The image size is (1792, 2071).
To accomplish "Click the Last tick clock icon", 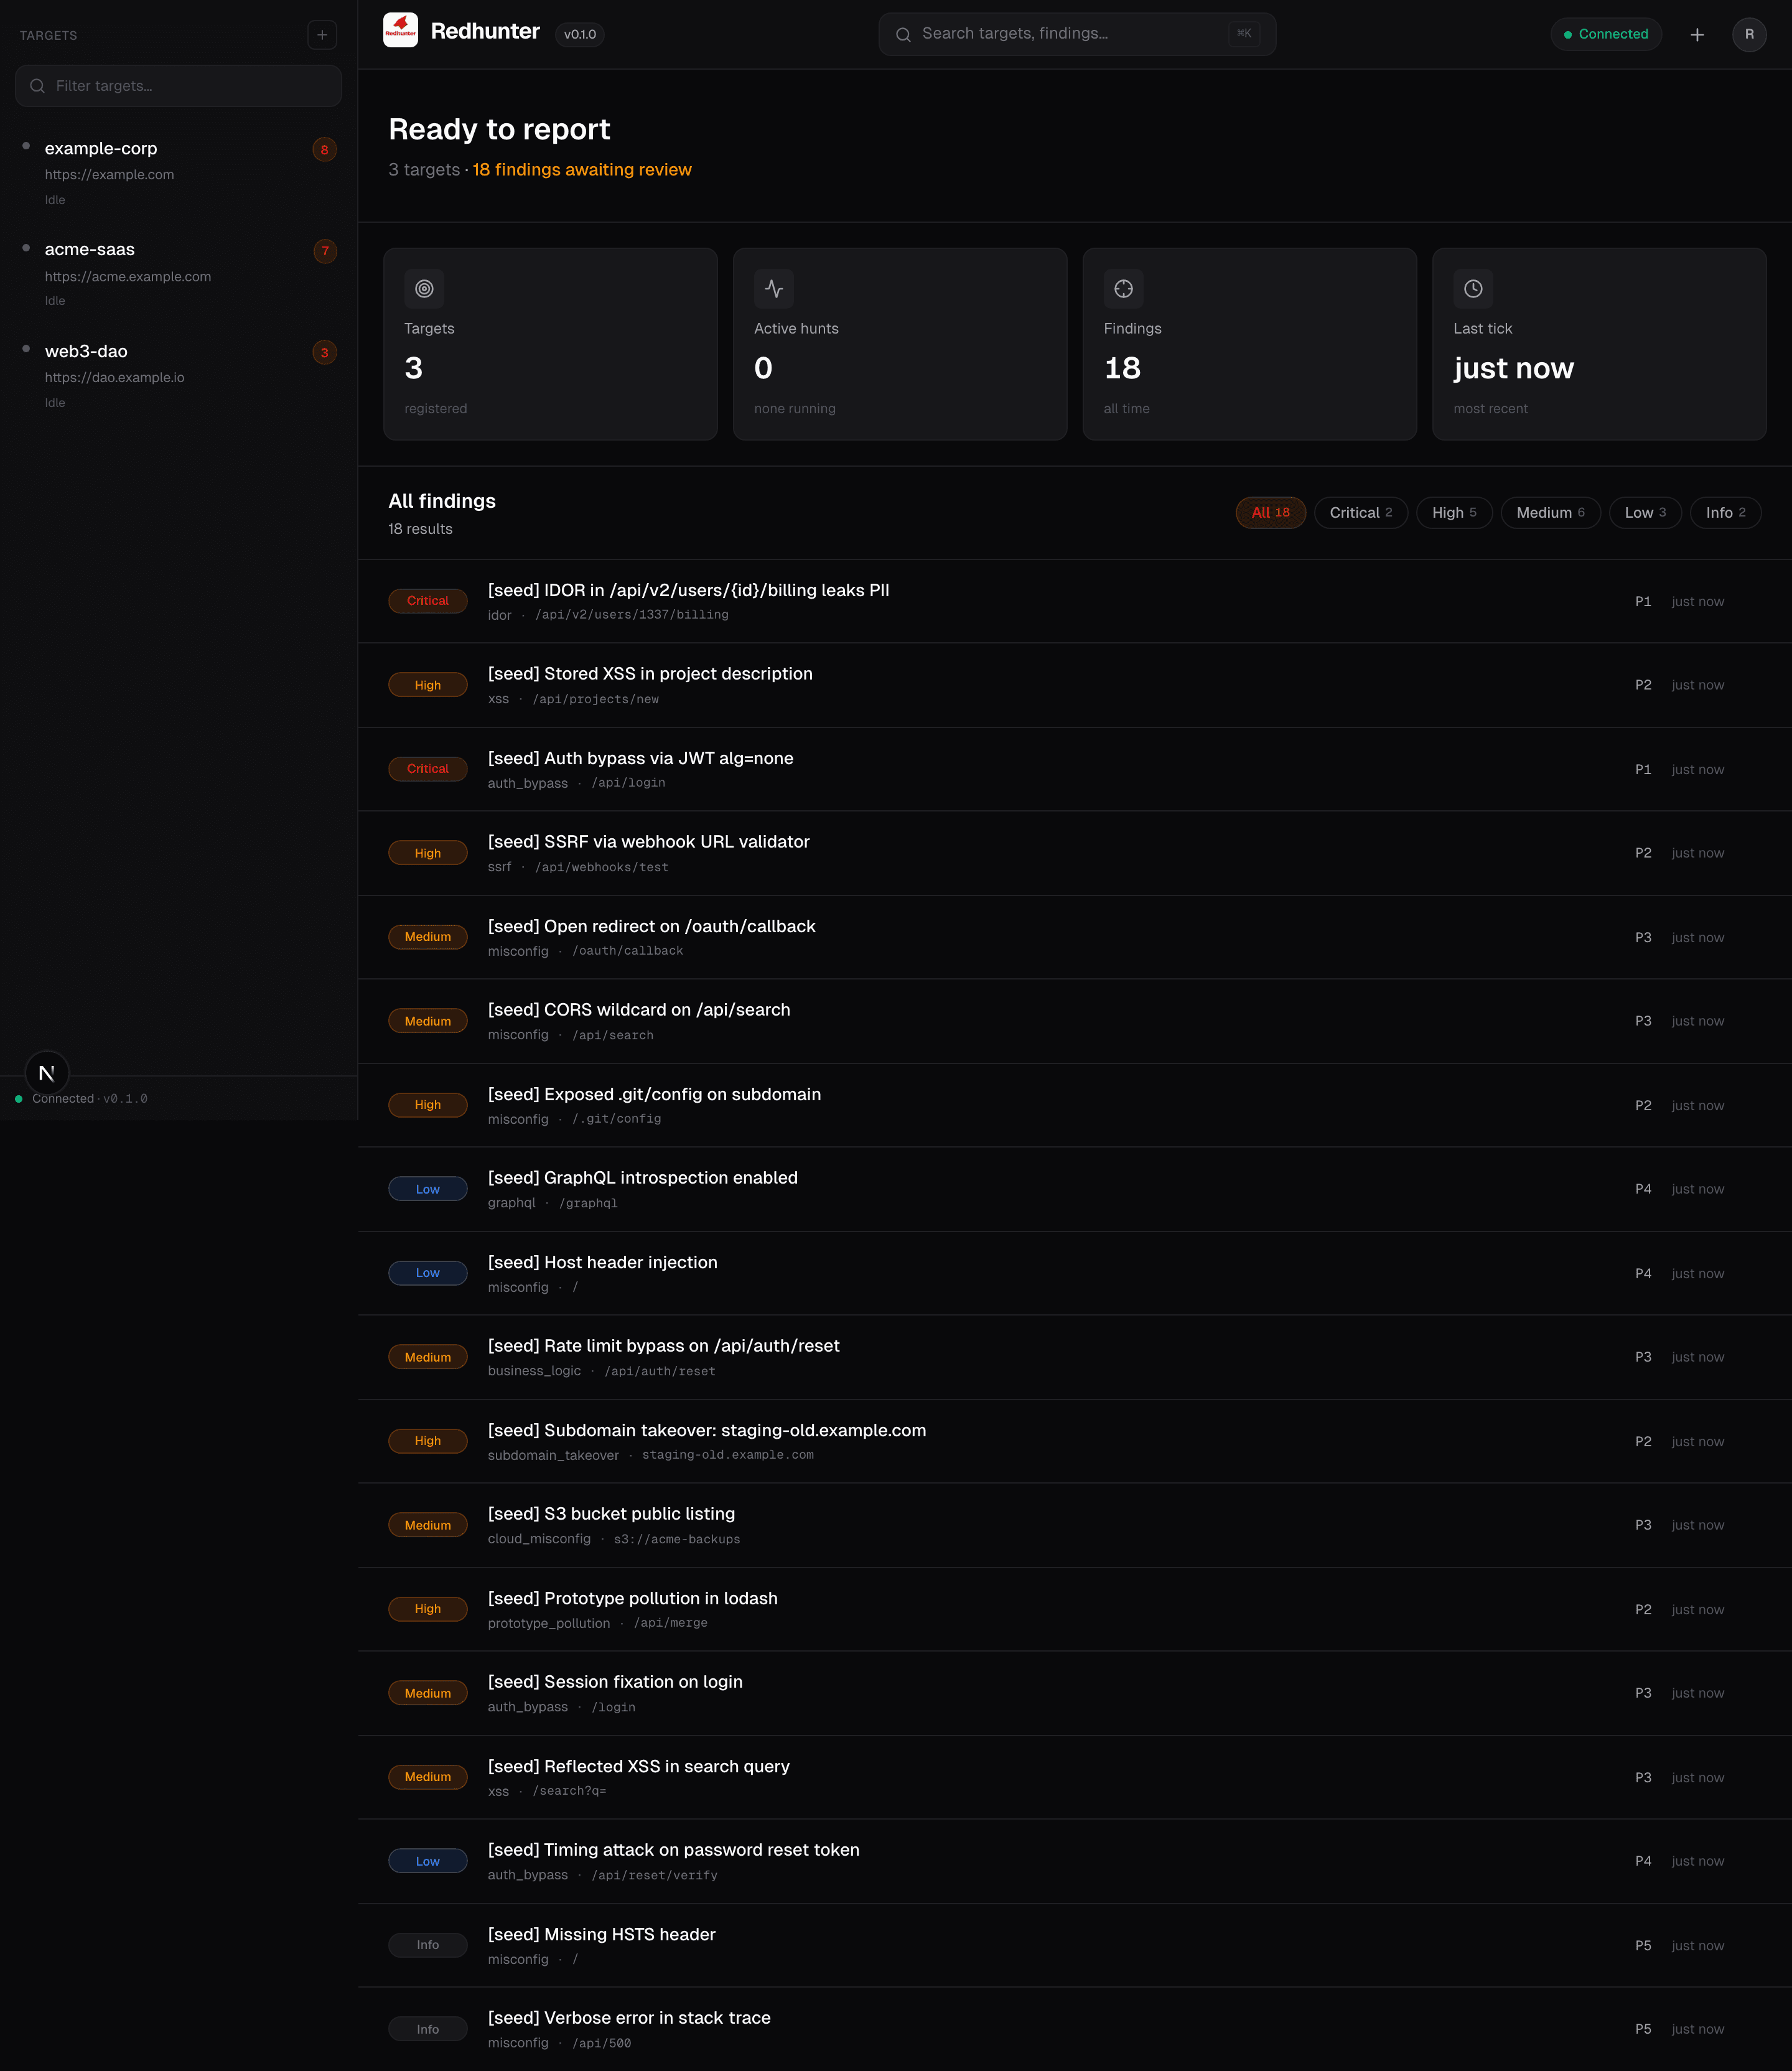I will [x=1473, y=289].
